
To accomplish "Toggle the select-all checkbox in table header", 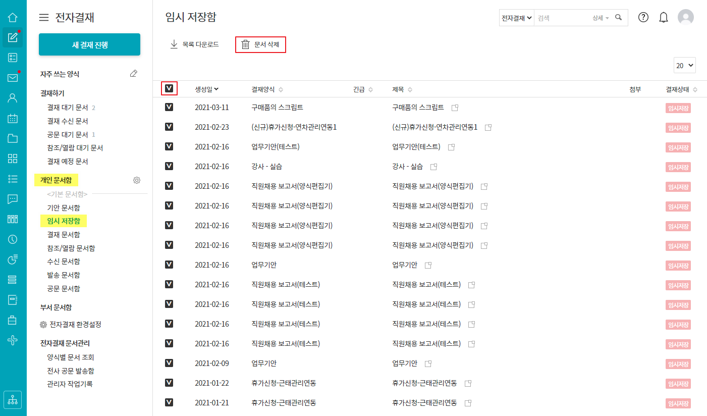I will click(169, 89).
